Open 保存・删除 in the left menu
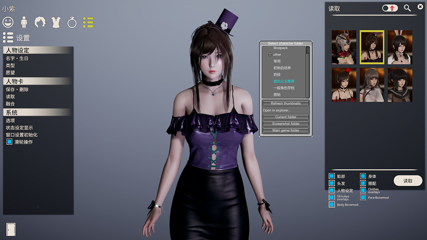 tap(17, 89)
